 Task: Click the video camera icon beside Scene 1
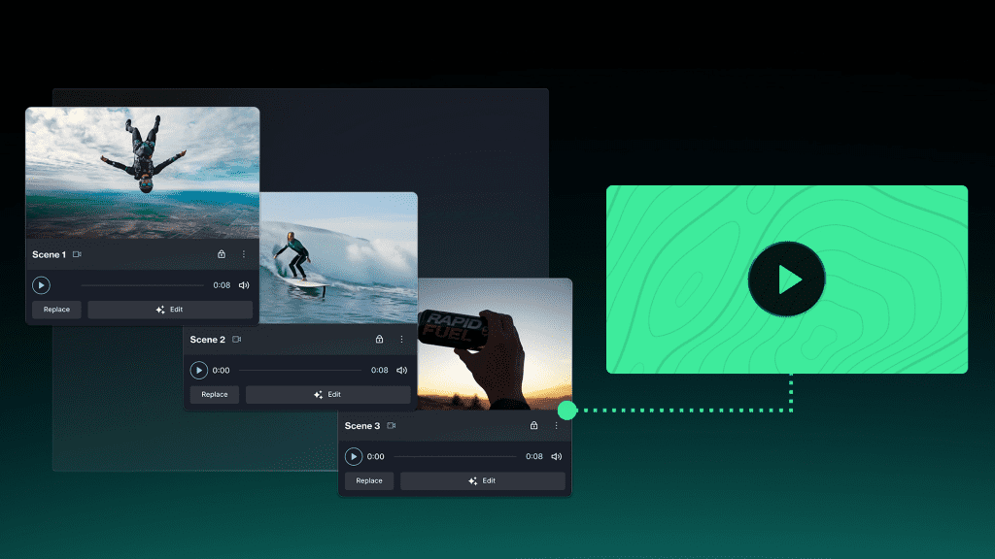pos(77,254)
